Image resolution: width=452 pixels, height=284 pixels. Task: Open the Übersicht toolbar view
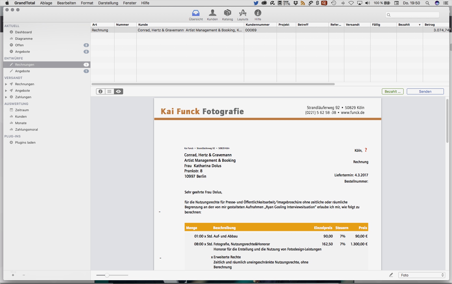point(196,15)
